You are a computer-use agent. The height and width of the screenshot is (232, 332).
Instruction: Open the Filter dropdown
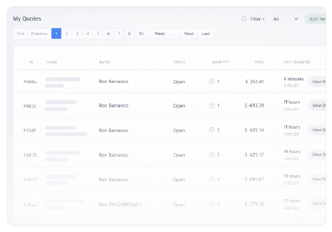point(257,19)
